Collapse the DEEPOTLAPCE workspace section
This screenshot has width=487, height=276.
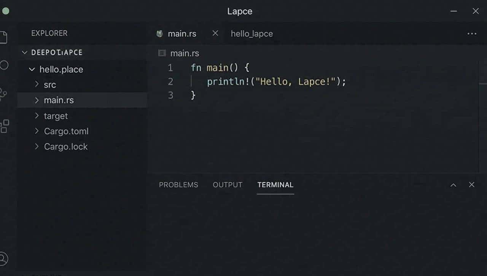point(25,53)
